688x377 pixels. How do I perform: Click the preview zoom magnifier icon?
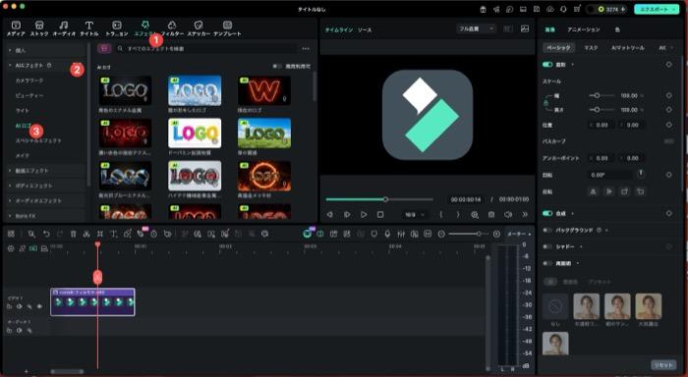[475, 214]
